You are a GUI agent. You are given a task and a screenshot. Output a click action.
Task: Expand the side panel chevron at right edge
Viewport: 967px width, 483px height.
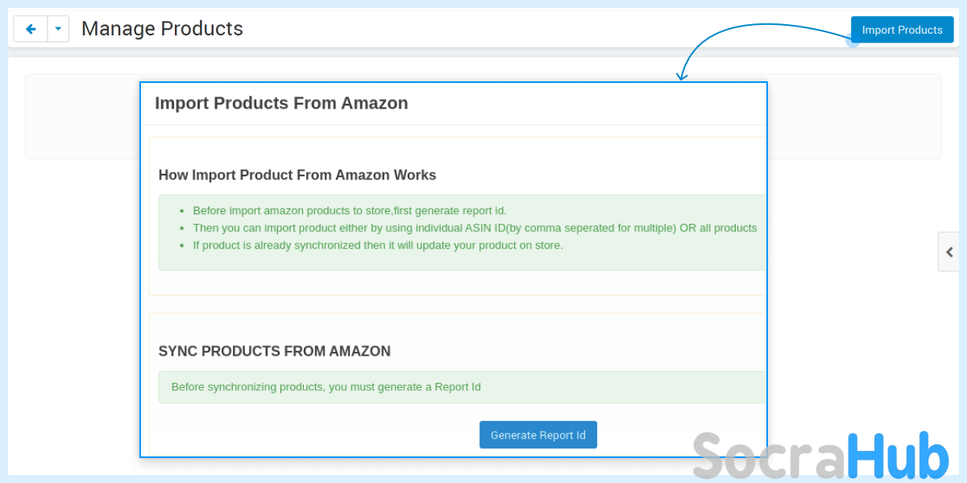point(948,252)
